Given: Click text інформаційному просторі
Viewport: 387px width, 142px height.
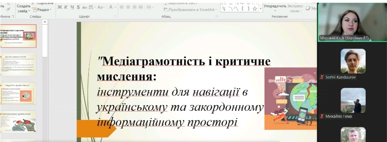Looking at the screenshot, I should 167,122.
